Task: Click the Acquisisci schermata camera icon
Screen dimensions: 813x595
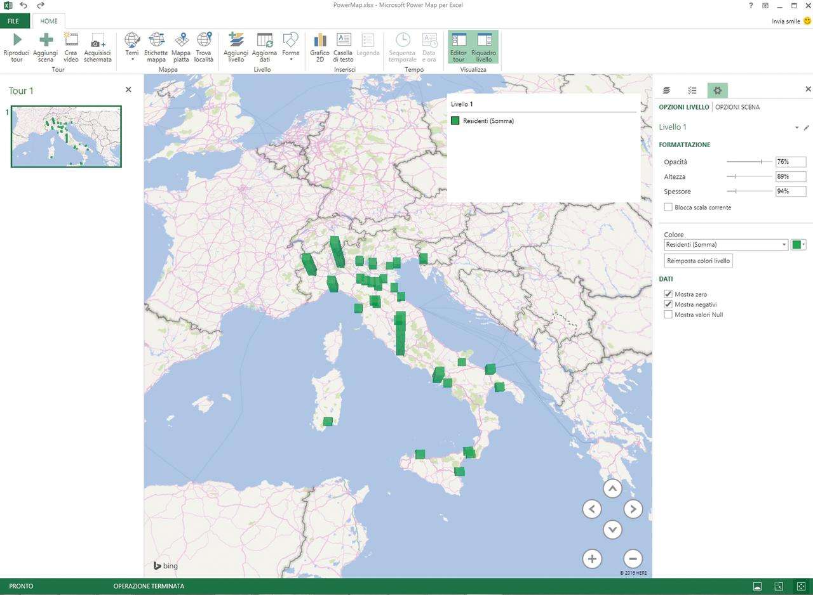Action: coord(97,41)
